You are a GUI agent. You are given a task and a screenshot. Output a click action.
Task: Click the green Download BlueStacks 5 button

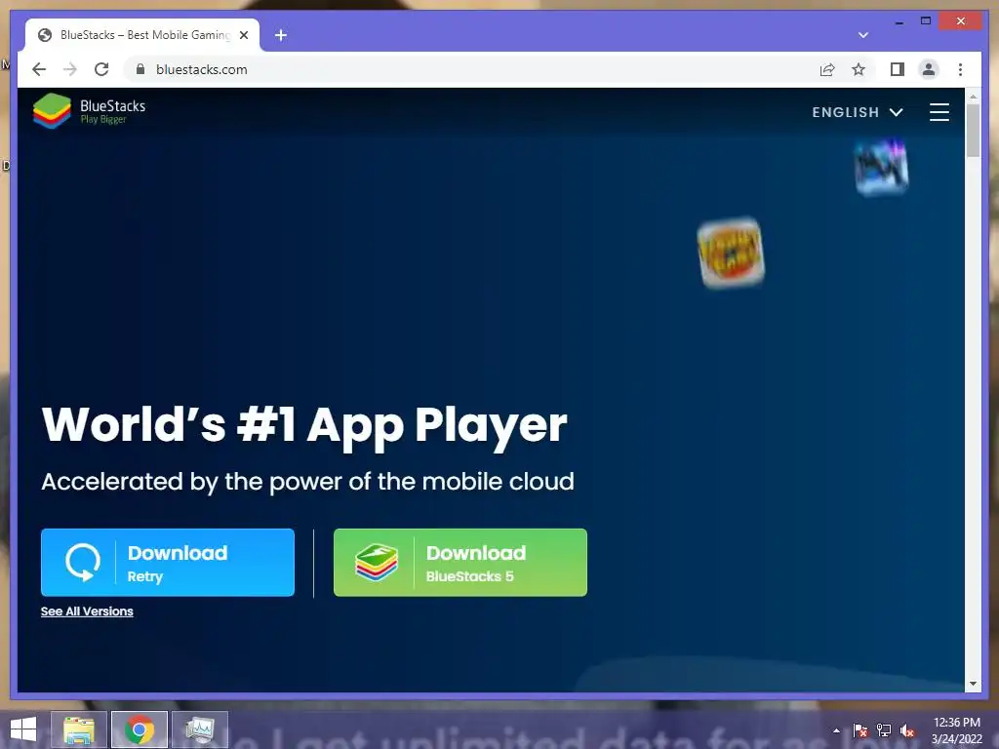coord(460,563)
